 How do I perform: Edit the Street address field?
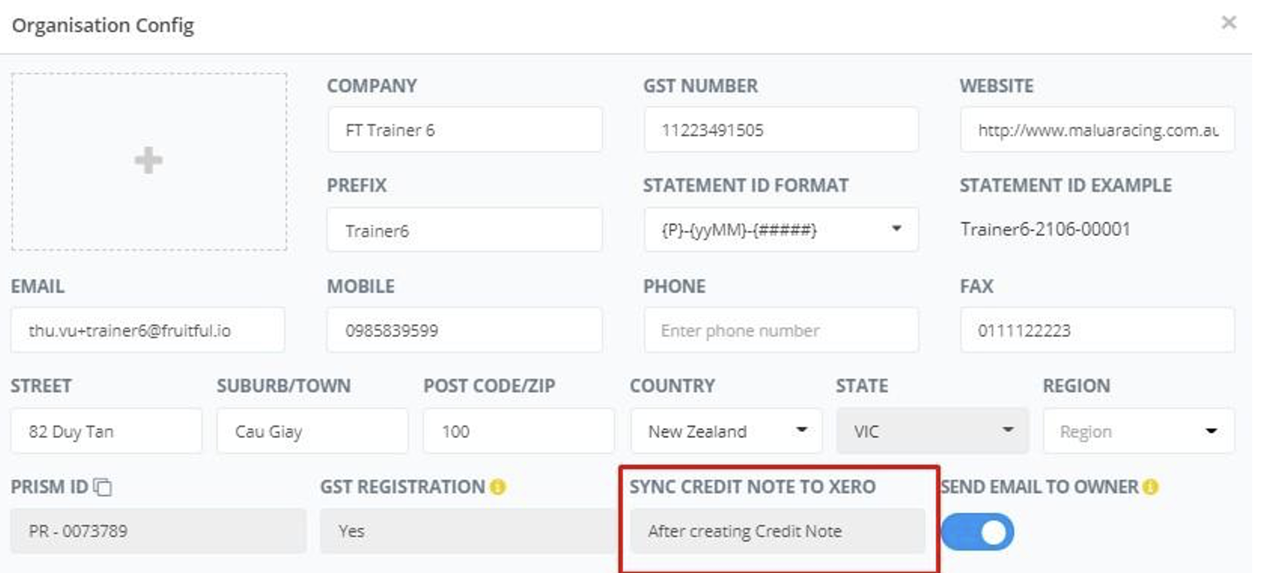(x=105, y=431)
